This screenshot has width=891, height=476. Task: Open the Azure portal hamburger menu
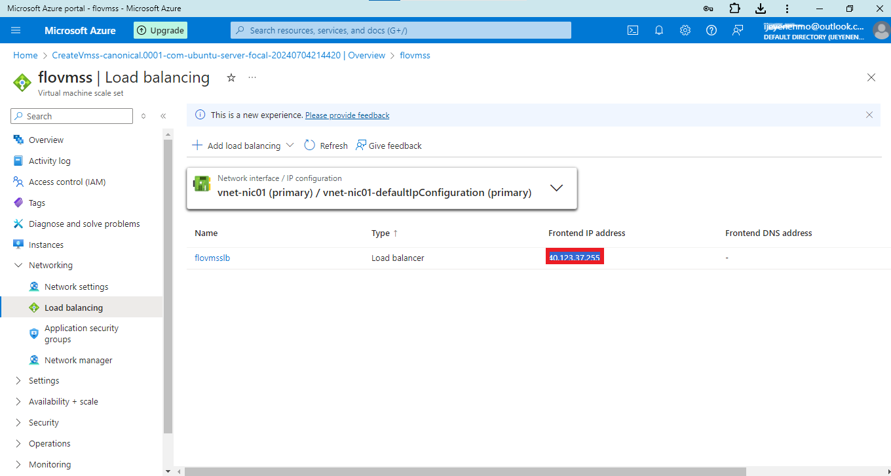pos(16,30)
